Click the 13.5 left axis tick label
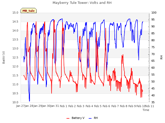This screenshot has height=123, width=165. (15, 40)
